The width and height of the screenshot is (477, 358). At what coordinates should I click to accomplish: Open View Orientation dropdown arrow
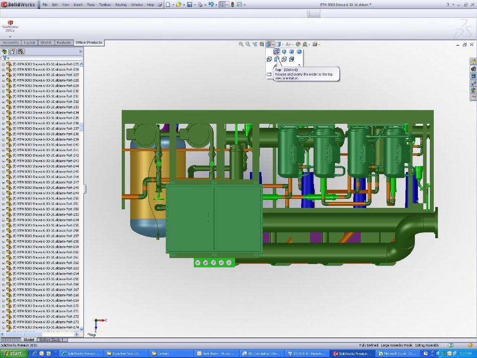[273, 44]
